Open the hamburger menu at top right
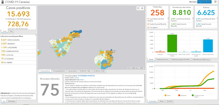The image size is (219, 105). click(215, 2)
